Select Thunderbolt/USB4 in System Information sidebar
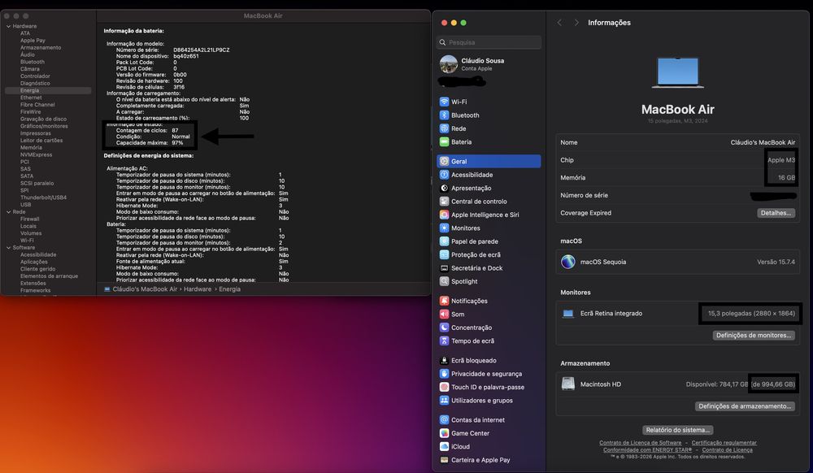The width and height of the screenshot is (813, 473). 44,197
